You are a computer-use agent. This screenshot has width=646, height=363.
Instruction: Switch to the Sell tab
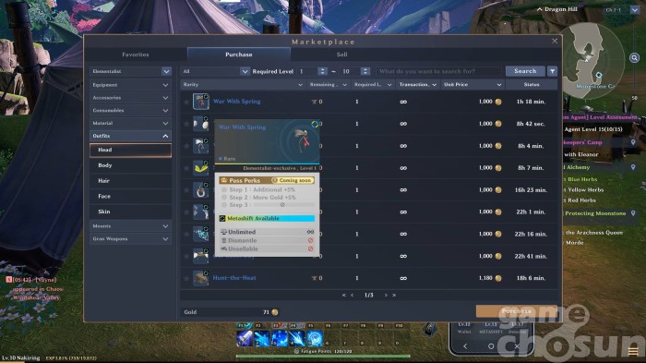tap(341, 54)
